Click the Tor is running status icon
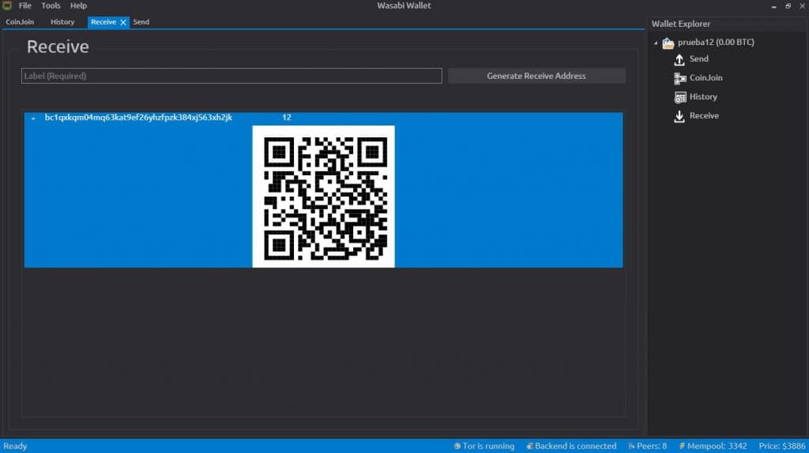This screenshot has width=809, height=453. (457, 447)
